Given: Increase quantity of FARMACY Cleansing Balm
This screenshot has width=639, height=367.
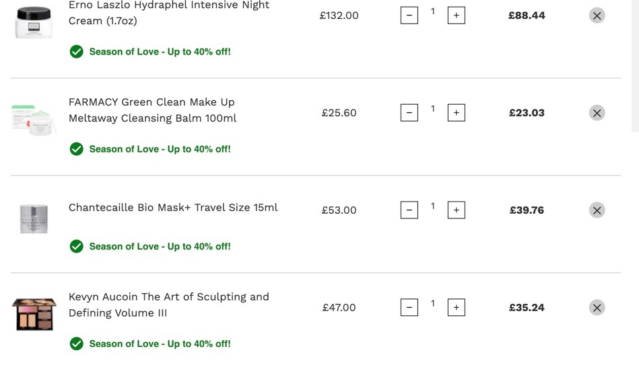Looking at the screenshot, I should 456,113.
